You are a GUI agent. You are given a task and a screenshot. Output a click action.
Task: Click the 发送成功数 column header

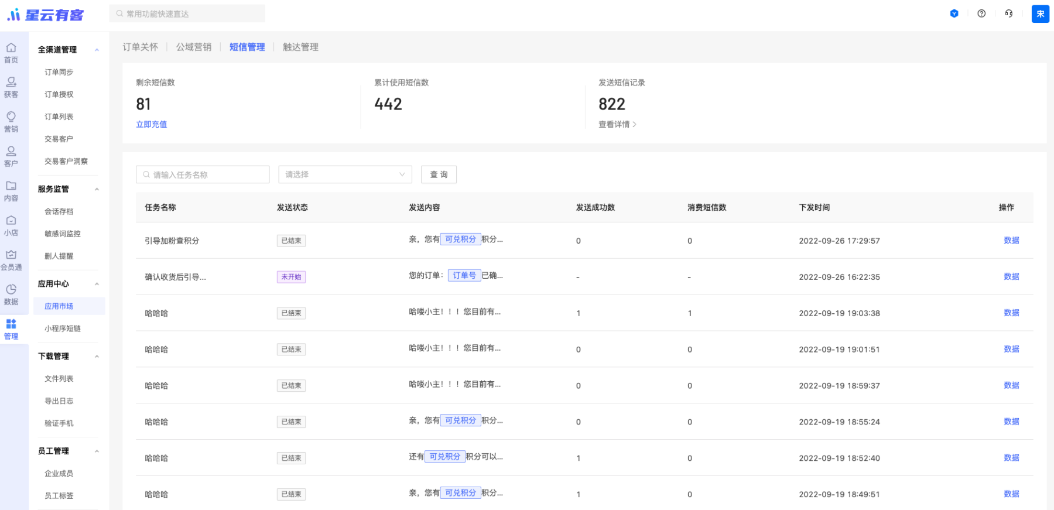[x=595, y=207]
